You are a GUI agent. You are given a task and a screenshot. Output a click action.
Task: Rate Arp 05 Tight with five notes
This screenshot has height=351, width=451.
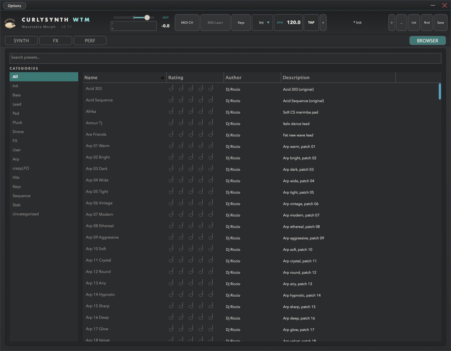pyautogui.click(x=211, y=191)
